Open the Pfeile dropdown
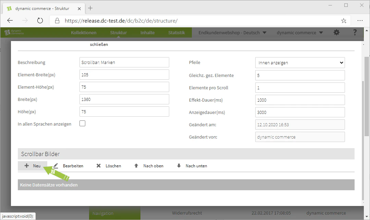 300,63
